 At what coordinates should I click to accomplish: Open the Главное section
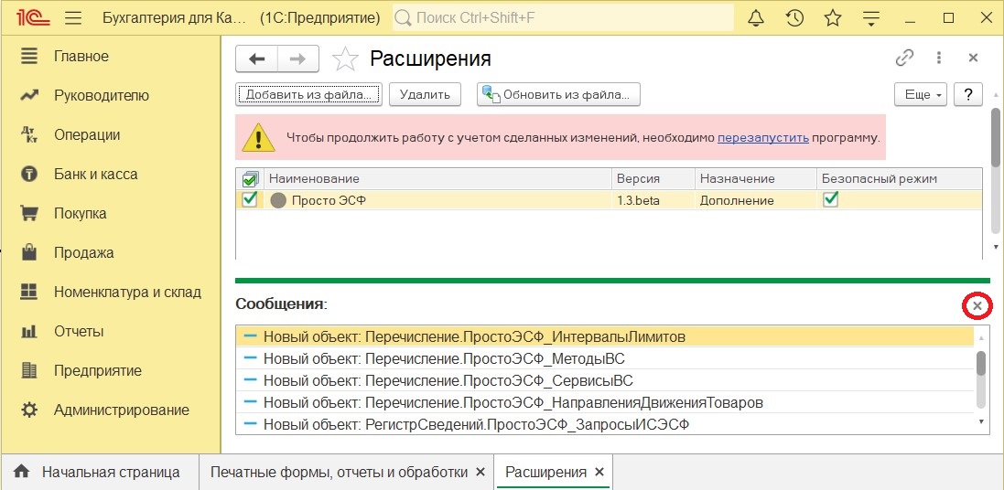tap(81, 57)
